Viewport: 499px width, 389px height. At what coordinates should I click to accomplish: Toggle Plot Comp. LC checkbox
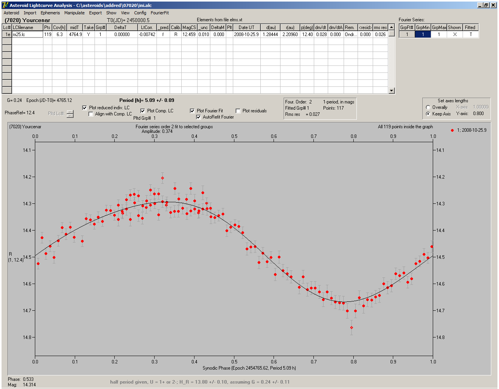[x=143, y=111]
